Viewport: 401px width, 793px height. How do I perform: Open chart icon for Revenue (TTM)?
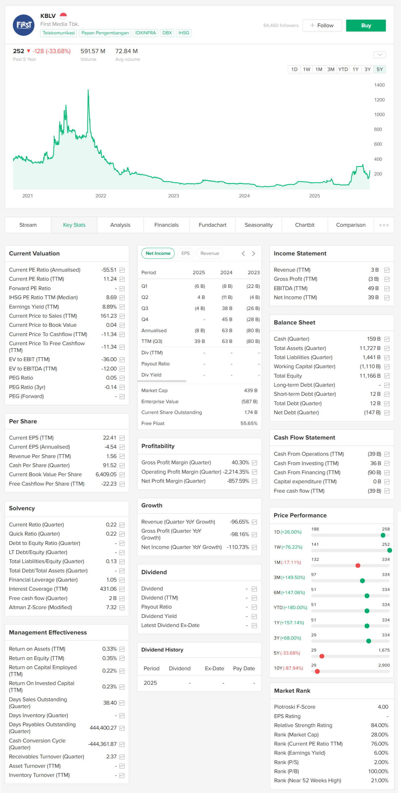[387, 270]
